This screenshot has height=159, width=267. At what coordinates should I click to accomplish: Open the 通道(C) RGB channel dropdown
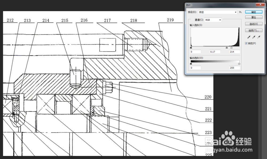213,20
